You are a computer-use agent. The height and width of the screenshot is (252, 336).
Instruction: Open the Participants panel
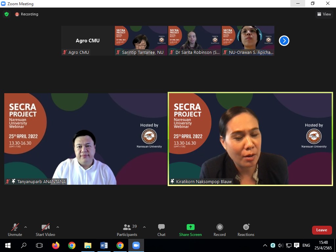pyautogui.click(x=127, y=230)
